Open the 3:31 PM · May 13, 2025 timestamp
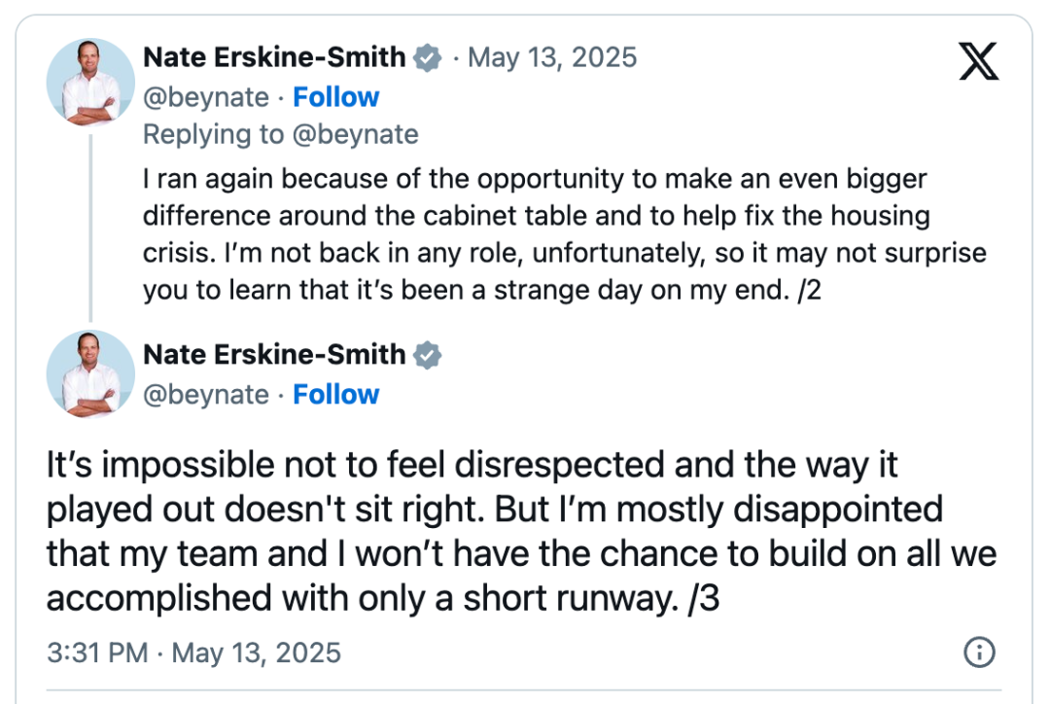The image size is (1050, 704). pos(194,652)
